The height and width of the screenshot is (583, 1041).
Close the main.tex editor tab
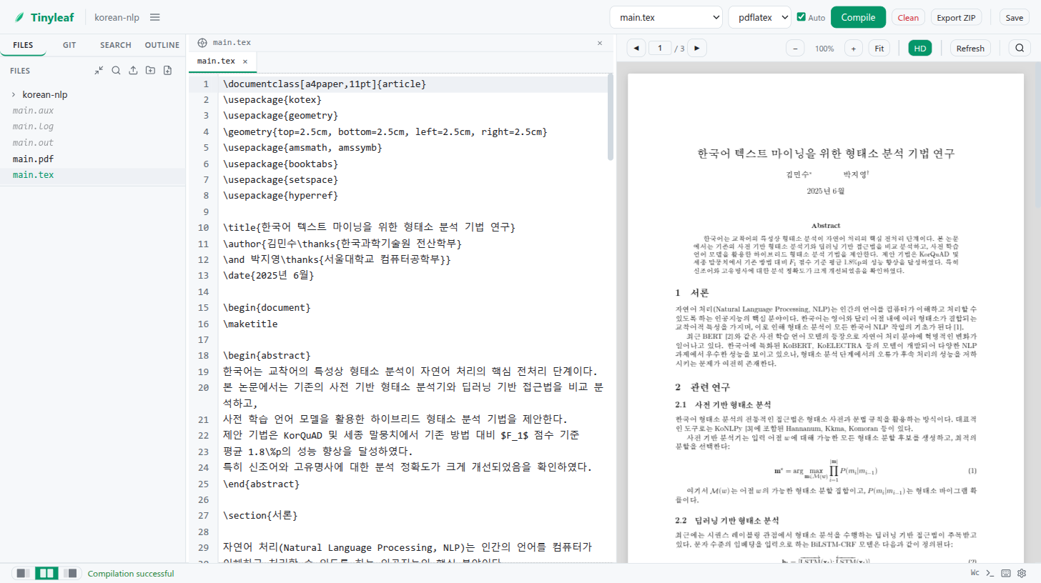coord(245,61)
